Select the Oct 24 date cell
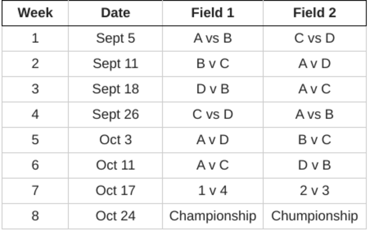Image resolution: width=370 pixels, height=231 pixels. (x=115, y=216)
